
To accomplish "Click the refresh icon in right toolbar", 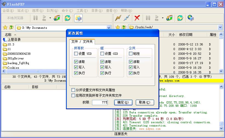I will pos(180,18).
